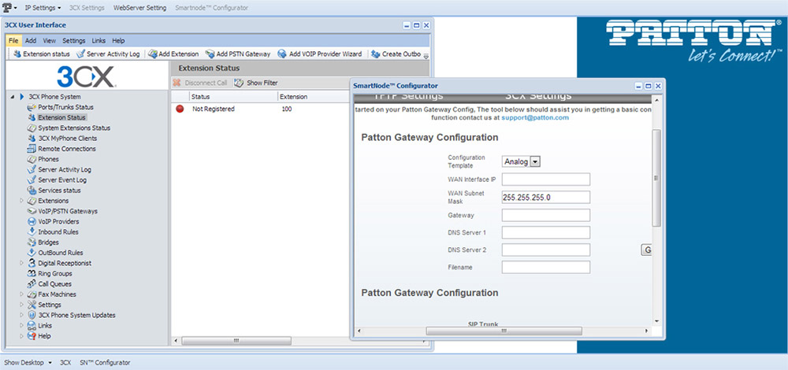
Task: Click Smartnode Configurator in top bar
Action: click(211, 8)
